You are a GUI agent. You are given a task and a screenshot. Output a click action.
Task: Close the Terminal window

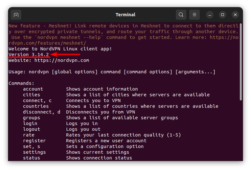[x=235, y=15]
